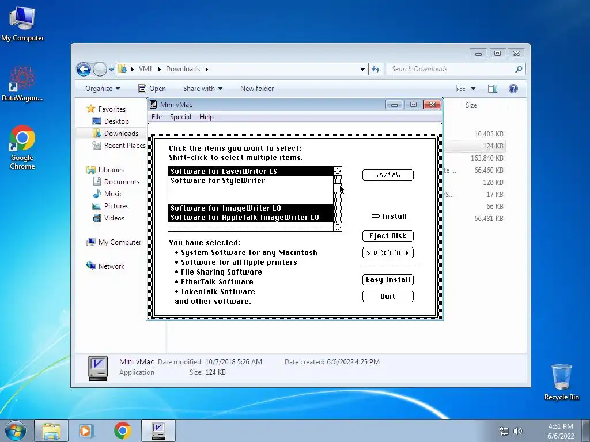The height and width of the screenshot is (442, 590).
Task: Select My Computer desktop icon
Action: pyautogui.click(x=22, y=23)
